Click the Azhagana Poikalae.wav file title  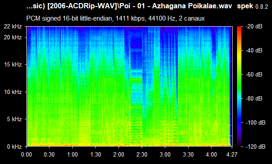[192, 6]
